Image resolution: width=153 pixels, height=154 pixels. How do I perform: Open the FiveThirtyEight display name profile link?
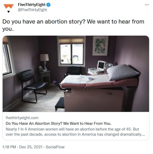click(32, 5)
